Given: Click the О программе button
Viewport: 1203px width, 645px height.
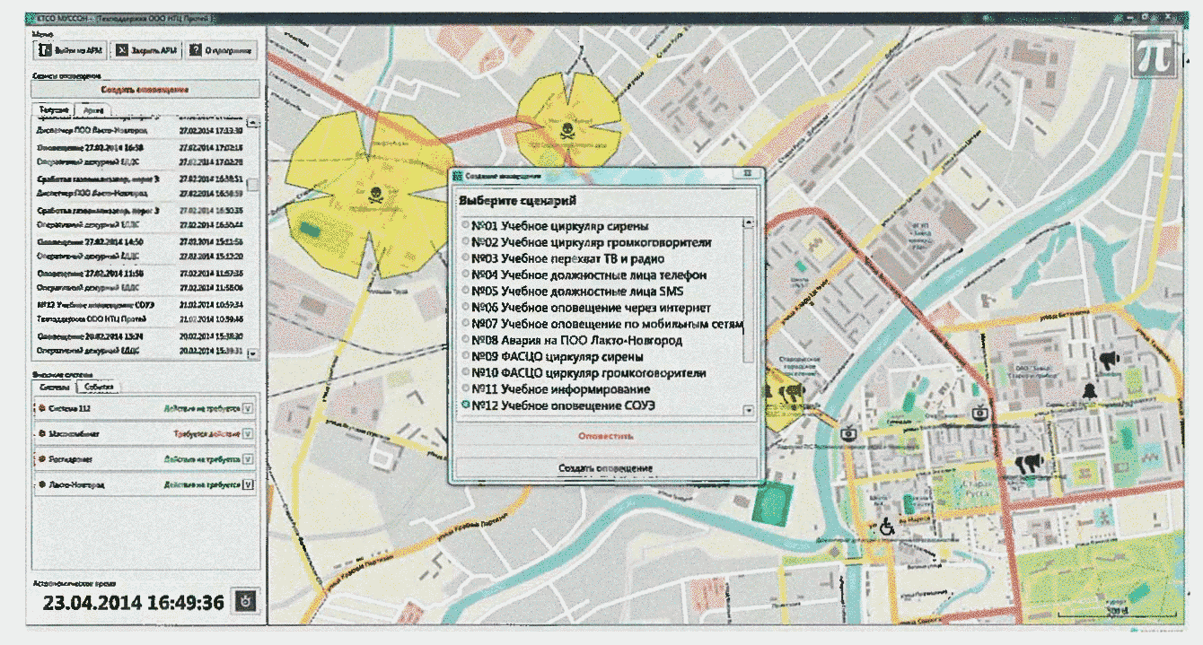Looking at the screenshot, I should pos(223,51).
